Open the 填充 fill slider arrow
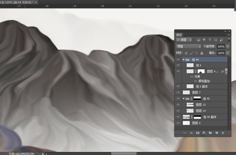 point(228,53)
